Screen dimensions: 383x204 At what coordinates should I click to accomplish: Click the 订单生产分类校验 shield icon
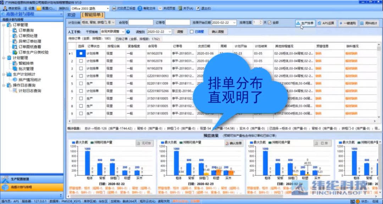click(15, 52)
